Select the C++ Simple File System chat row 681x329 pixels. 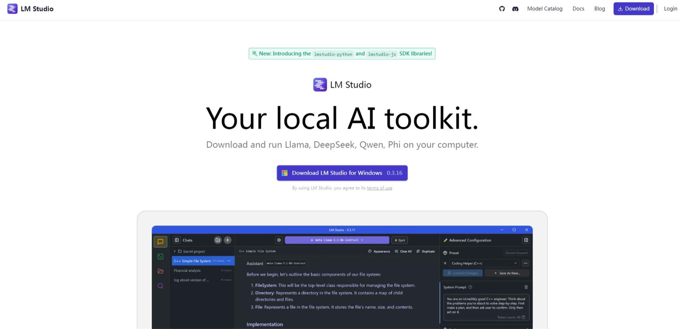pos(203,261)
